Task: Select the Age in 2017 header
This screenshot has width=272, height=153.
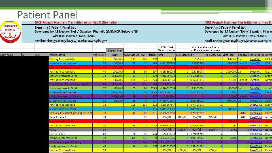Action: pos(99,55)
